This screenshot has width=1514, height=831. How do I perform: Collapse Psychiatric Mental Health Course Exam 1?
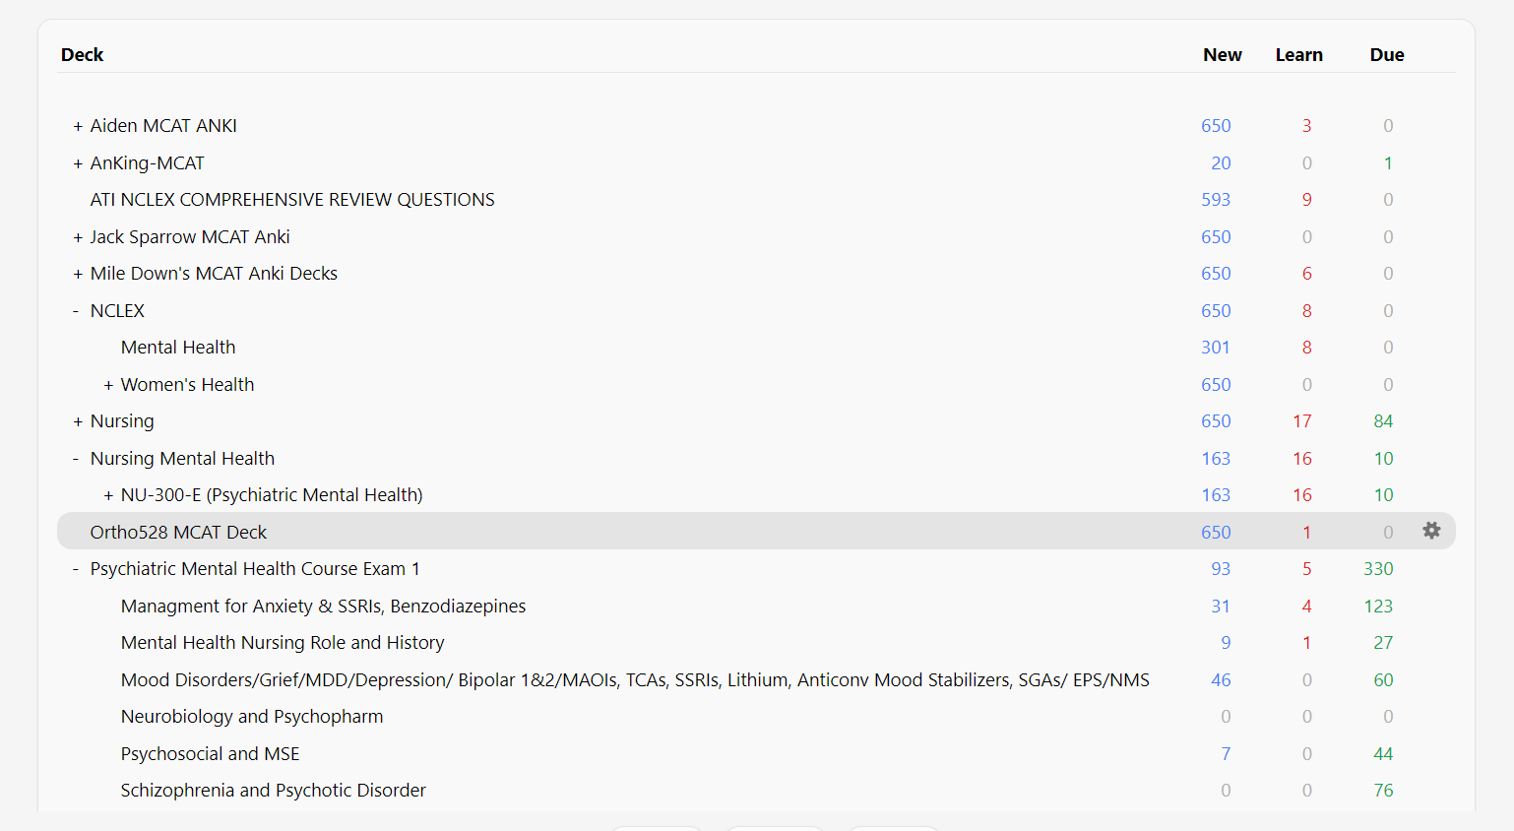pyautogui.click(x=76, y=569)
